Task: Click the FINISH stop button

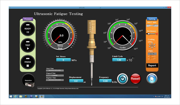Action: tap(28, 62)
